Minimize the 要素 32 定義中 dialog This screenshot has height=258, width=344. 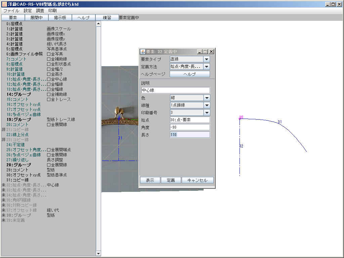point(200,51)
